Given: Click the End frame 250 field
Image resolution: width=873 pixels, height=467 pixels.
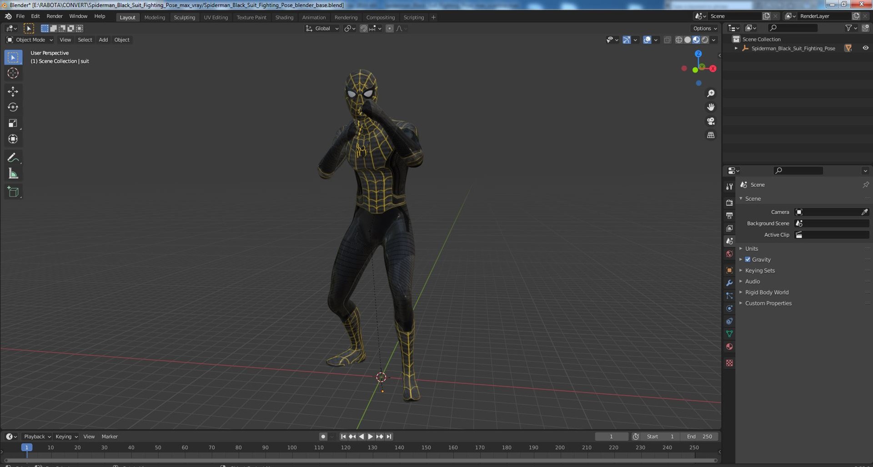Looking at the screenshot, I should (699, 437).
